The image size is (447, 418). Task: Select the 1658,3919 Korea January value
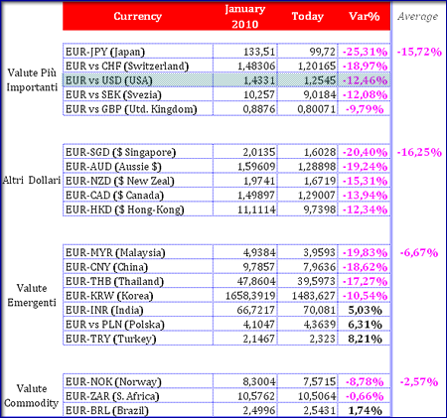pos(245,296)
